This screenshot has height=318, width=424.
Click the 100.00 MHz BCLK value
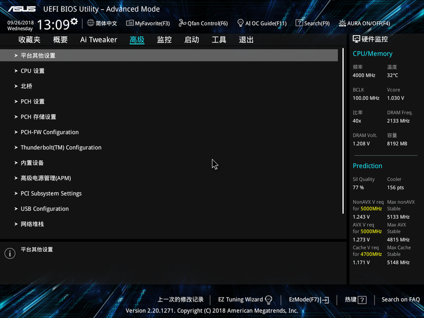tap(366, 98)
